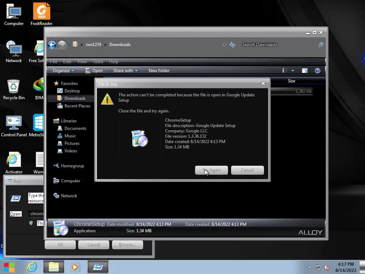Open the Network desktop icon

(14, 52)
